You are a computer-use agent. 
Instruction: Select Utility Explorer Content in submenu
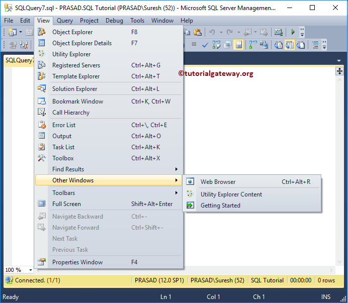pyautogui.click(x=252, y=194)
